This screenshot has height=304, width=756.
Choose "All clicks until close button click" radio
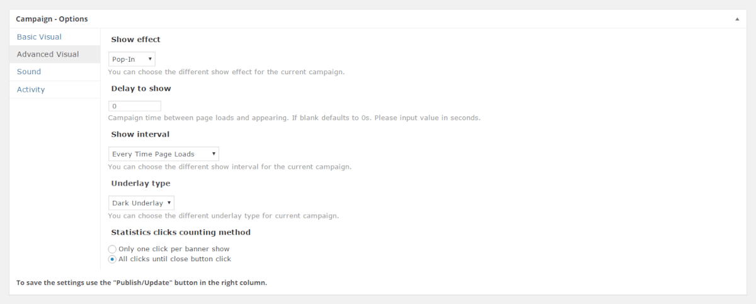pos(112,259)
